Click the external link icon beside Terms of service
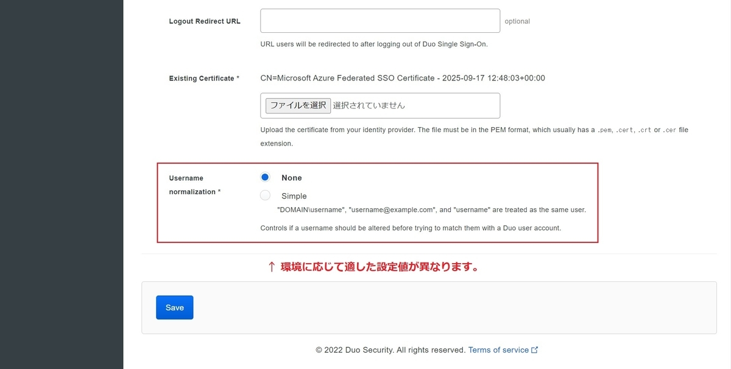Screen dimensions: 731x369 535,350
